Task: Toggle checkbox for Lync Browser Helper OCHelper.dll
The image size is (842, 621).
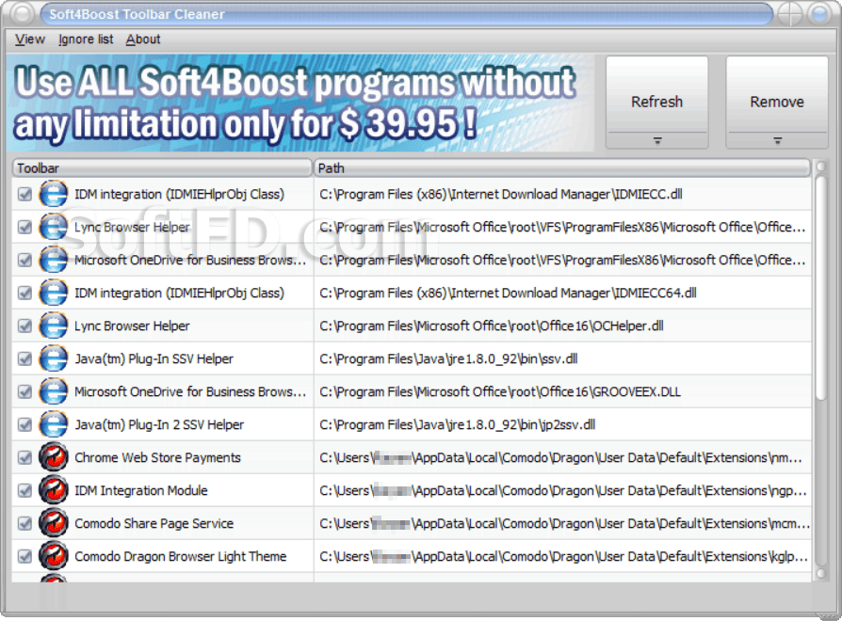Action: click(24, 326)
